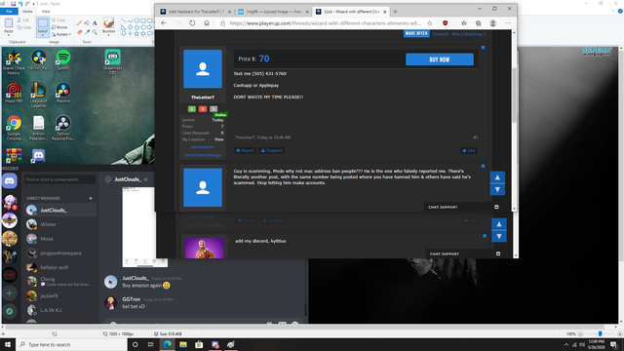Screen dimensions: 624x351
Task: Undo the last action in Paint
Action: pyautogui.click(x=20, y=4)
